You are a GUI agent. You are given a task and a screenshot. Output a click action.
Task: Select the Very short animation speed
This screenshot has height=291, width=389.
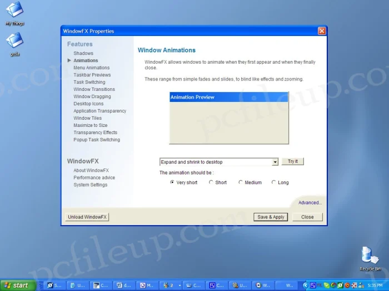(x=172, y=182)
